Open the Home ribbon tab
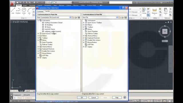This screenshot has height=103, width=183. [19, 5]
